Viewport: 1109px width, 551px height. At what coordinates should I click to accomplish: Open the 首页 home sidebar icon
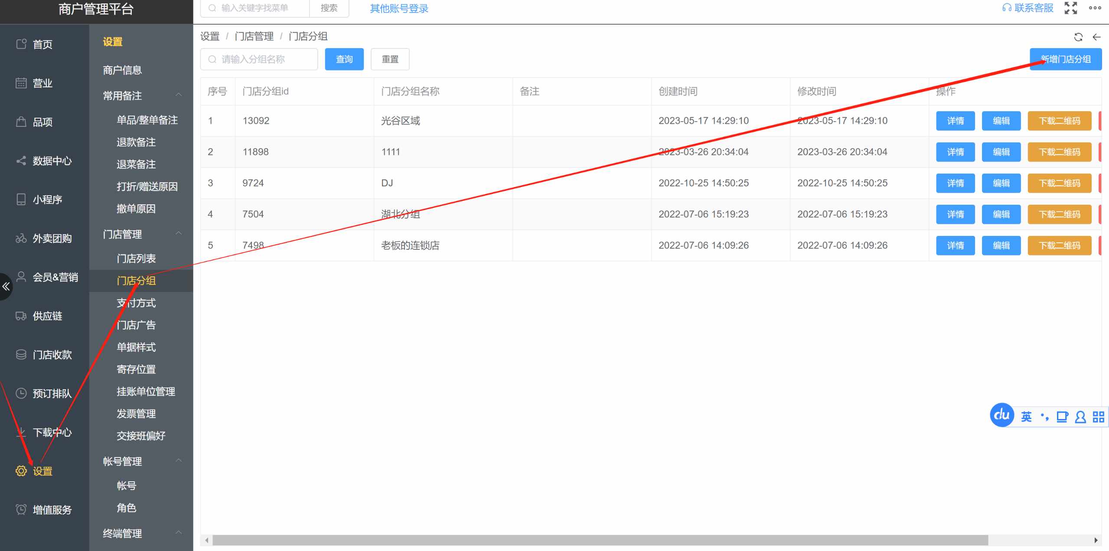(x=21, y=44)
